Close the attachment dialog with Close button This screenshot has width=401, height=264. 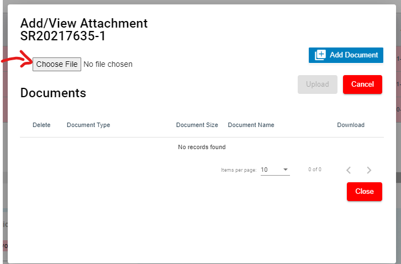[364, 192]
